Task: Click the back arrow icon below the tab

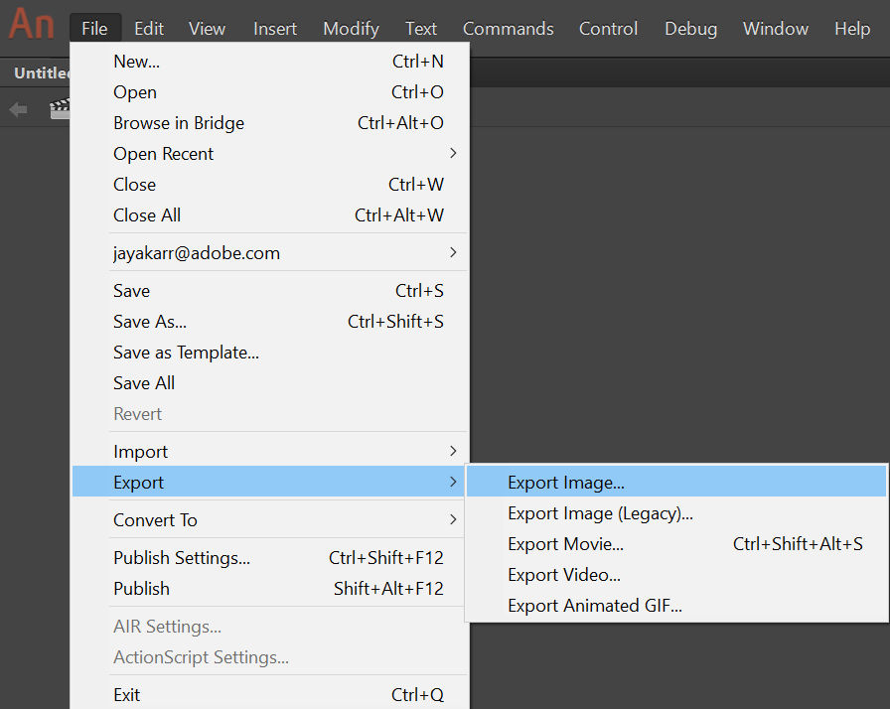Action: 18,109
